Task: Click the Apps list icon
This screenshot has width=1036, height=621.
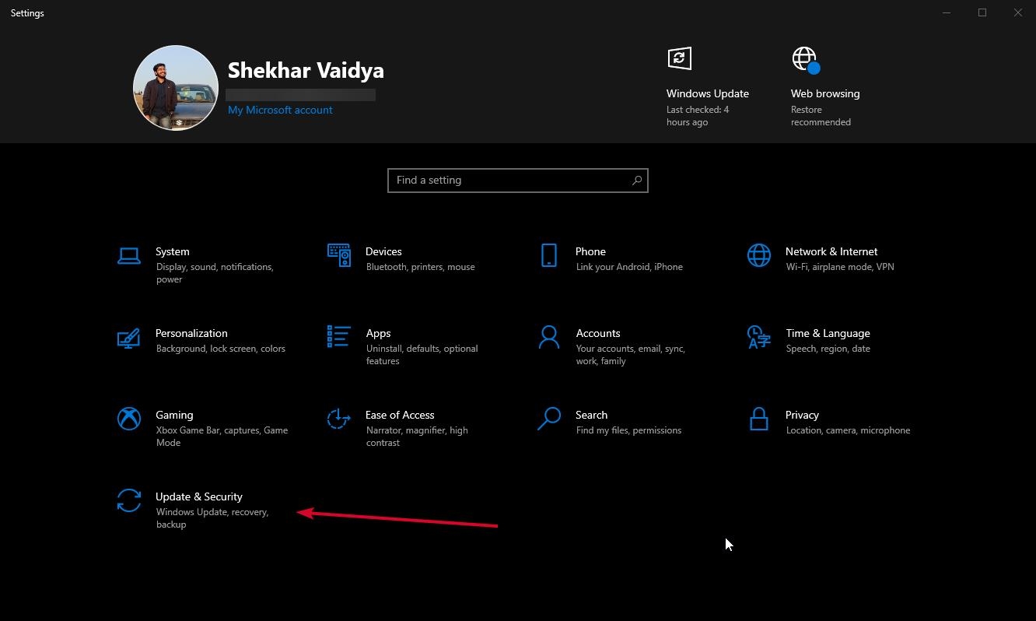Action: pos(339,337)
